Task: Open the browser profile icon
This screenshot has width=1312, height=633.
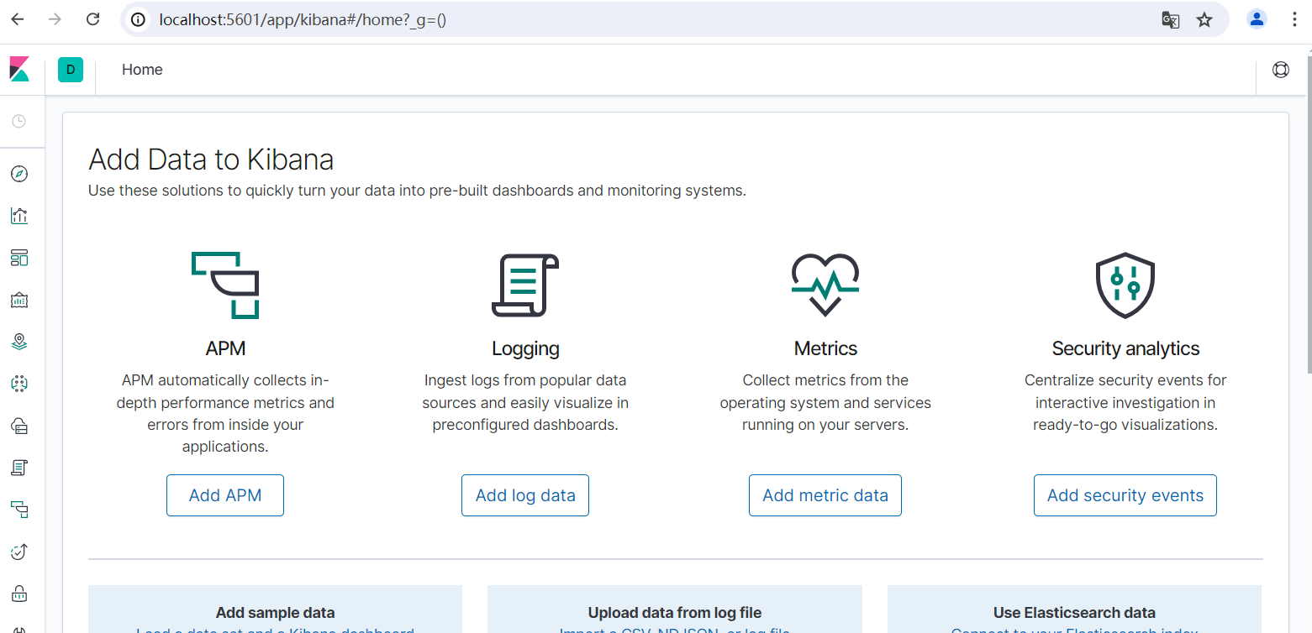Action: [1257, 19]
